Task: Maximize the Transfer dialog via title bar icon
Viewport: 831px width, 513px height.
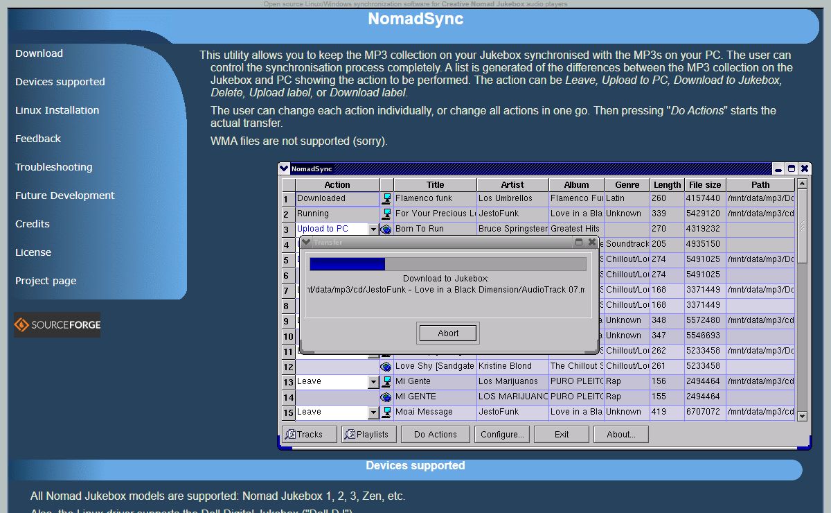Action: pyautogui.click(x=579, y=242)
